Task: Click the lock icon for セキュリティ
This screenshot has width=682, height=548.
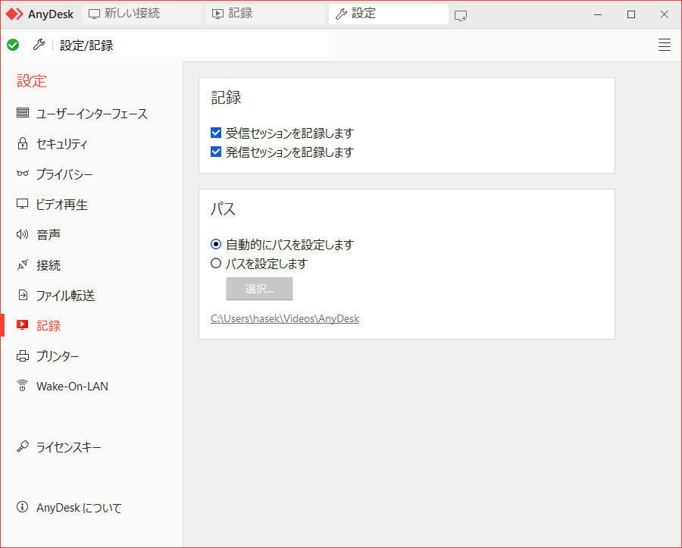Action: (23, 143)
